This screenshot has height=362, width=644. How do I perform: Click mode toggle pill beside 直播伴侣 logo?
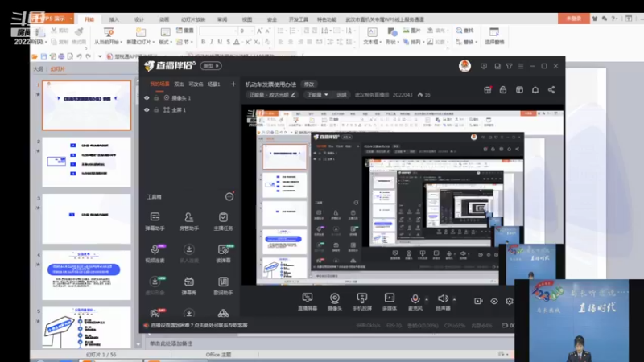[211, 66]
